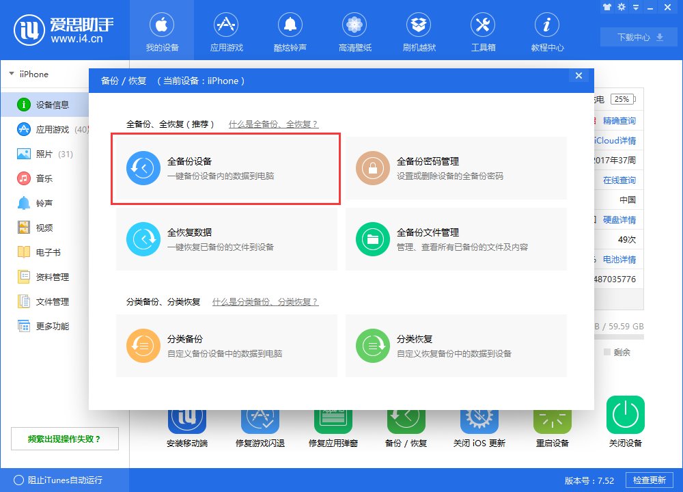Screen dimensions: 683x492
Task: Open the 刷机越狱 tool
Action: tap(419, 31)
